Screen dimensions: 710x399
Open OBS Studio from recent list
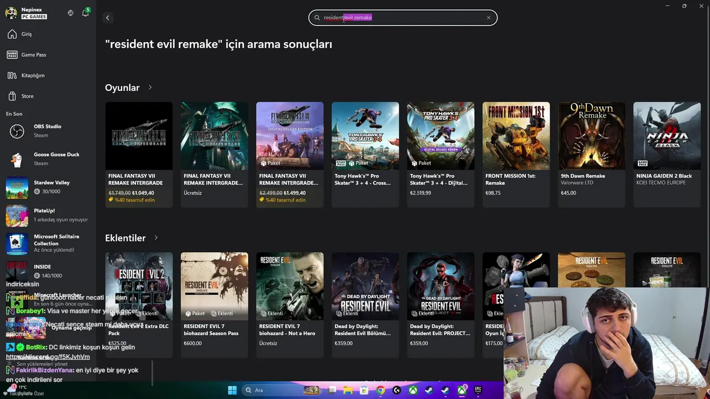coord(48,131)
